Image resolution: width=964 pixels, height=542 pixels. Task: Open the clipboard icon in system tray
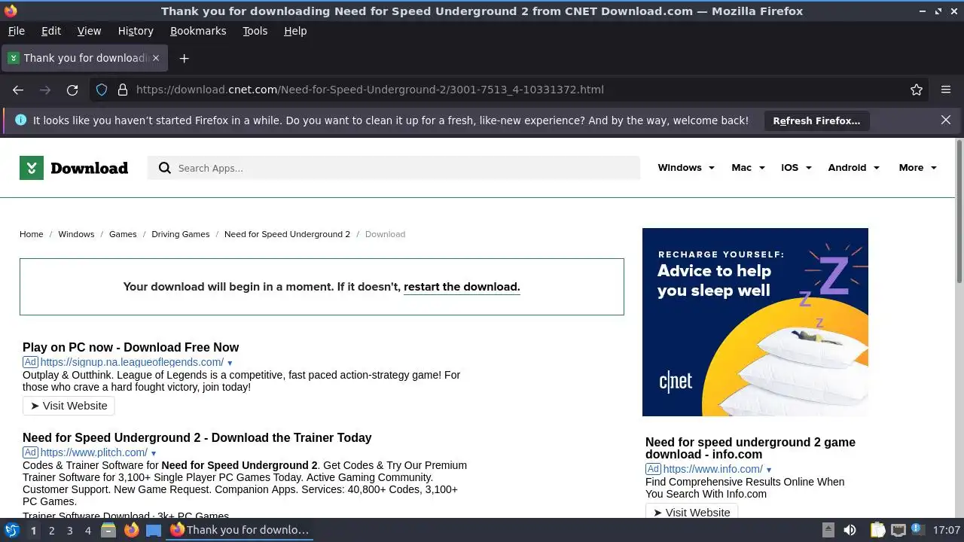(x=877, y=530)
